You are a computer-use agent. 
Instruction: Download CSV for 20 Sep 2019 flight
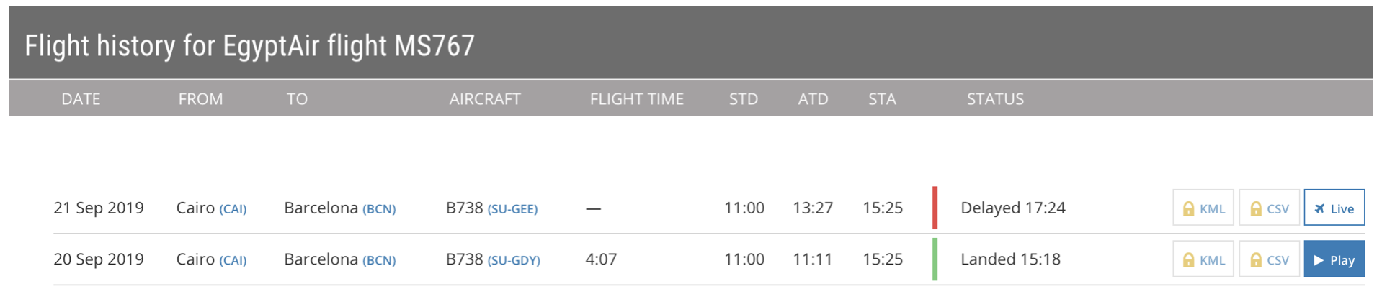click(1269, 259)
